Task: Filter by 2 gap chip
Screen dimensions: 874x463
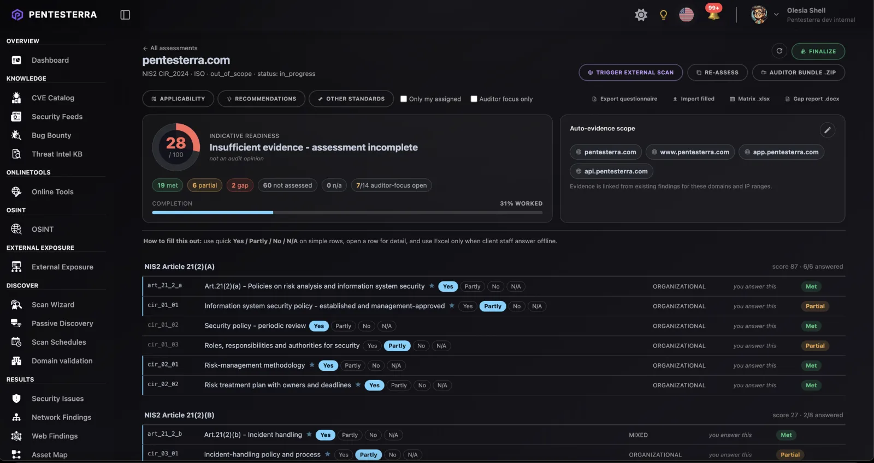Action: click(240, 185)
